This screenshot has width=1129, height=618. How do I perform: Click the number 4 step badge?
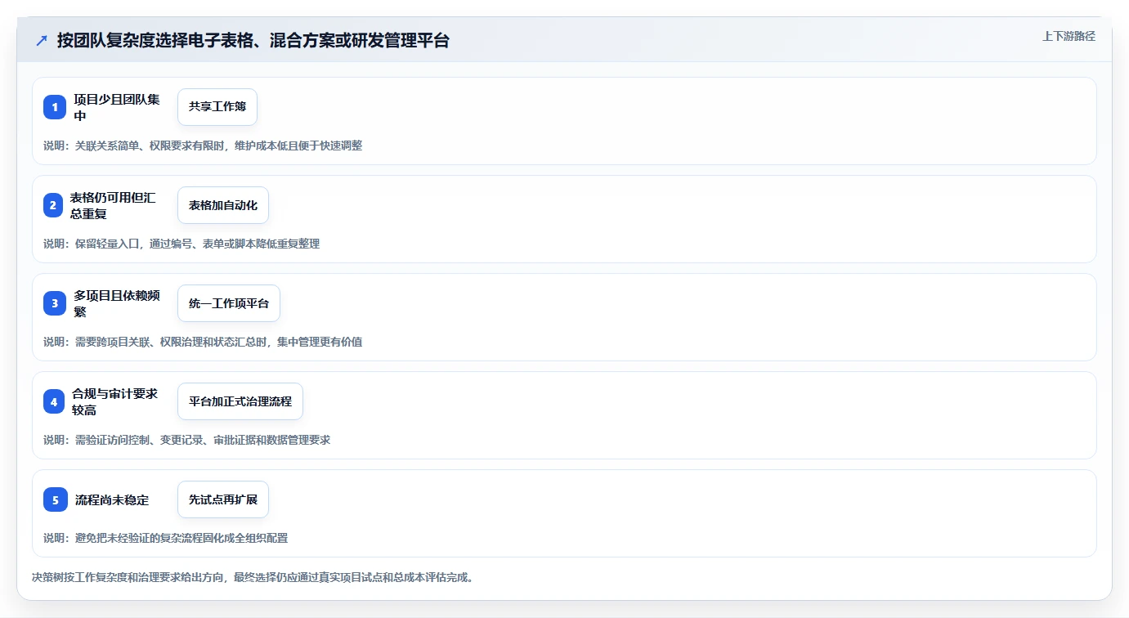(54, 401)
